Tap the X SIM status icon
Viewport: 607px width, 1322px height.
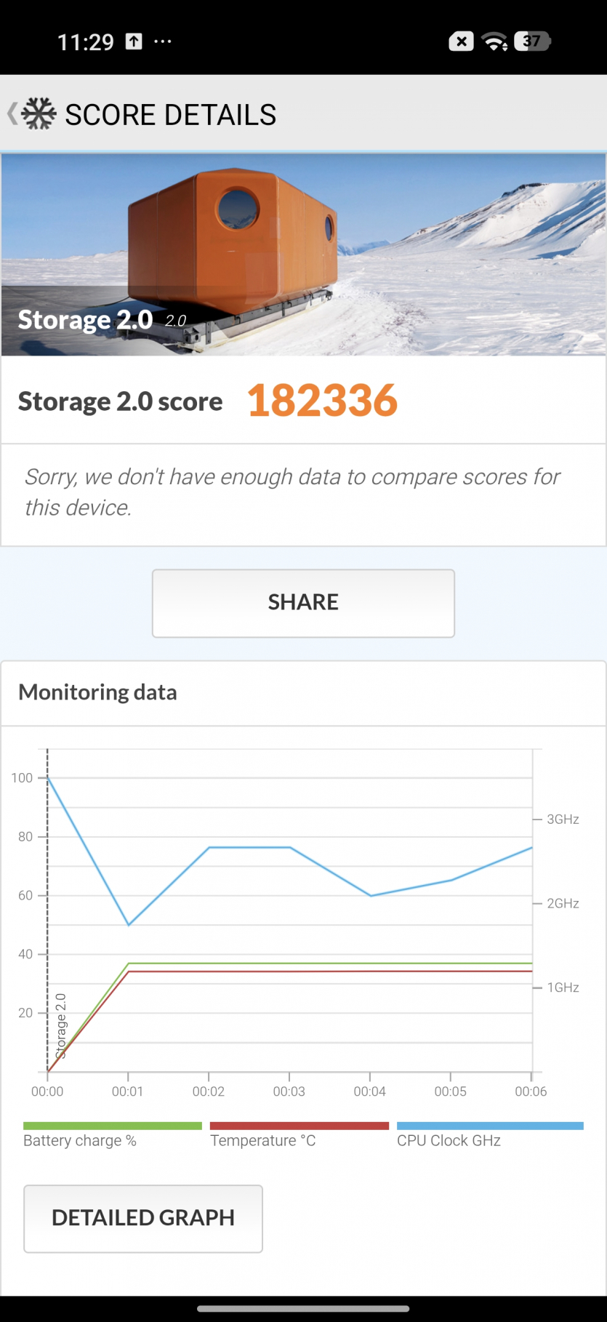[x=461, y=41]
